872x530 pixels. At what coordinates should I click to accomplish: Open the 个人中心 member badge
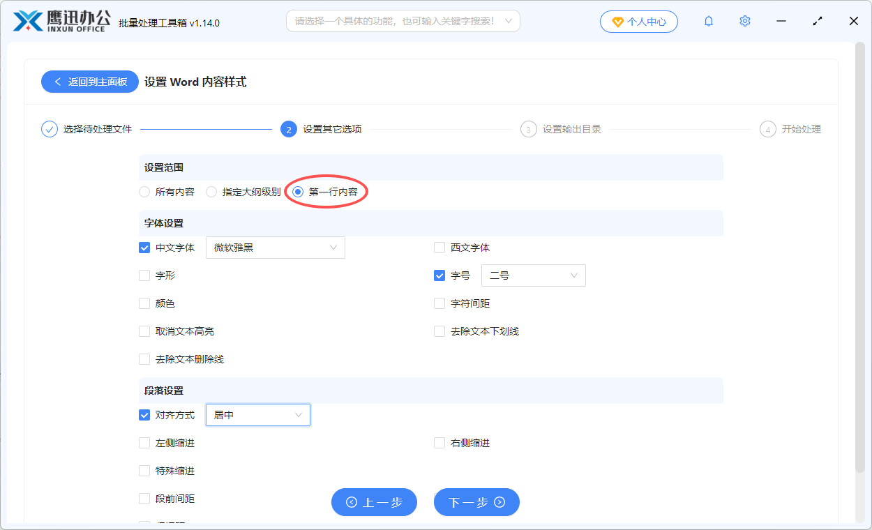coord(638,21)
